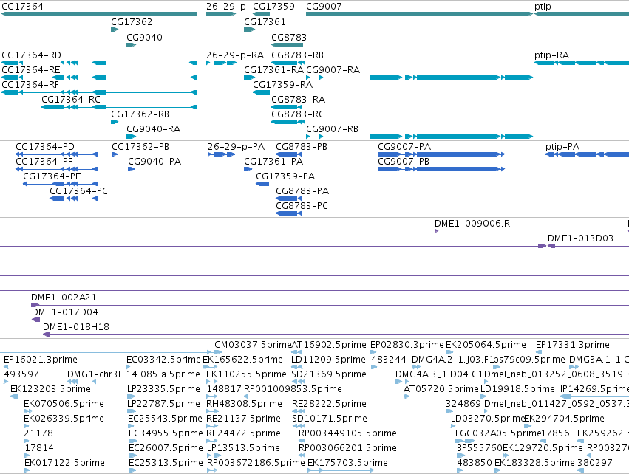Viewport: 629px width, 474px height.
Task: Click protein CG17364-PE label
Action: pyautogui.click(x=52, y=176)
